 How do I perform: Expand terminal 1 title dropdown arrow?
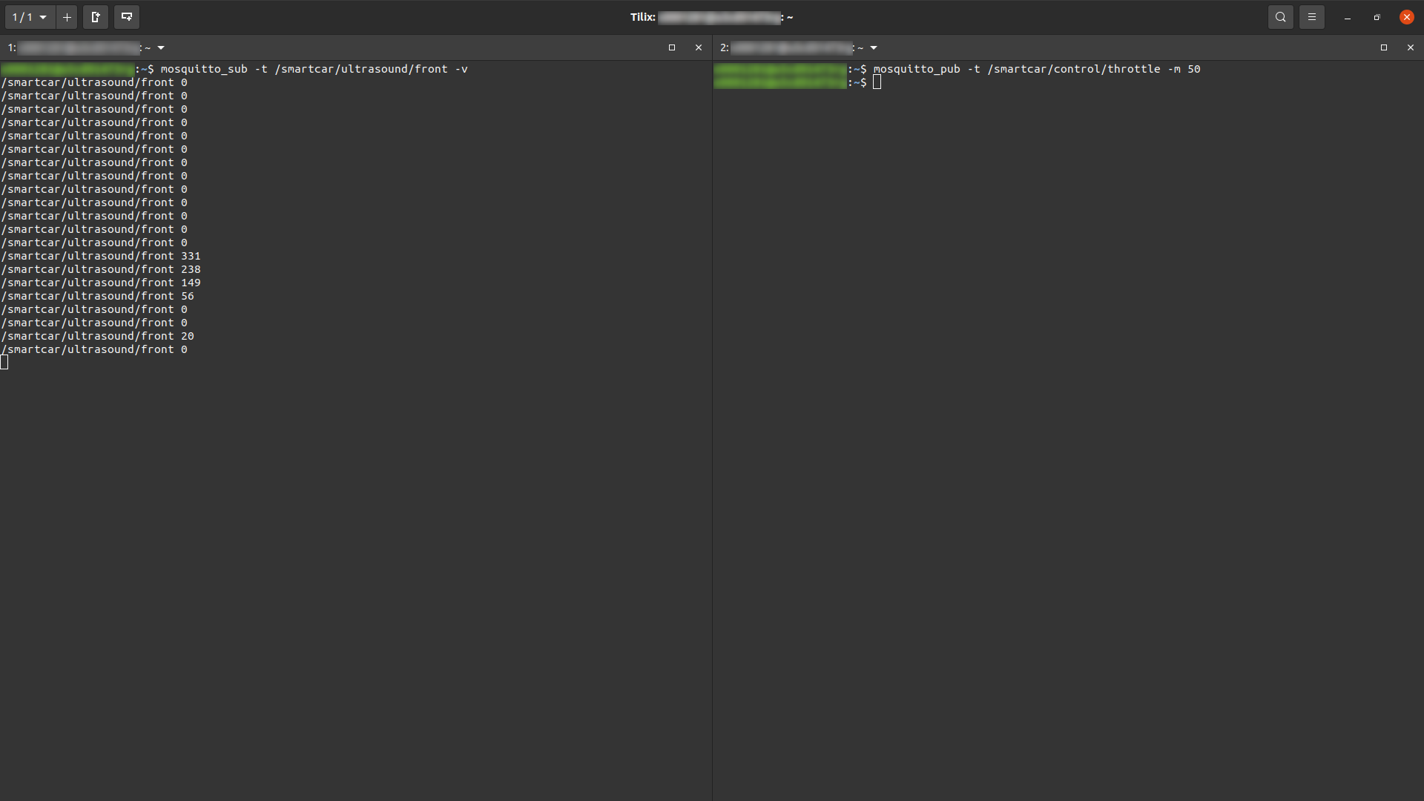pyautogui.click(x=161, y=47)
